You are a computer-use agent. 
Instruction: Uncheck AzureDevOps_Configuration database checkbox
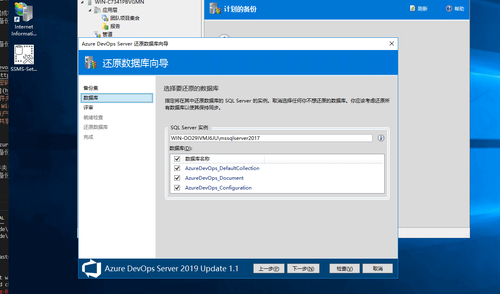click(177, 188)
